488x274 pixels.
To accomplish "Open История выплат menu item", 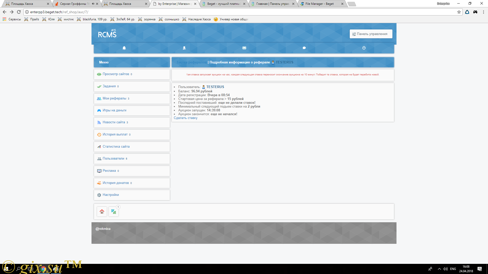I will pos(132,135).
